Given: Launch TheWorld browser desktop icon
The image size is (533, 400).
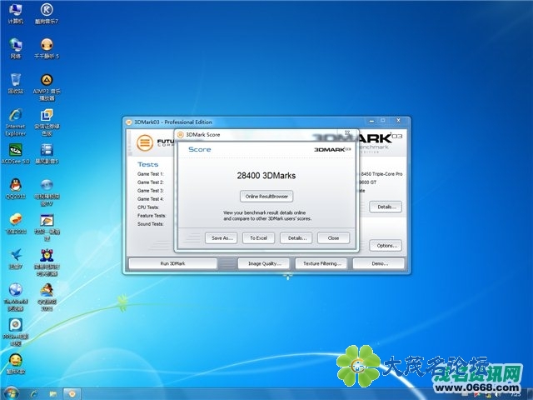Looking at the screenshot, I should [x=15, y=297].
